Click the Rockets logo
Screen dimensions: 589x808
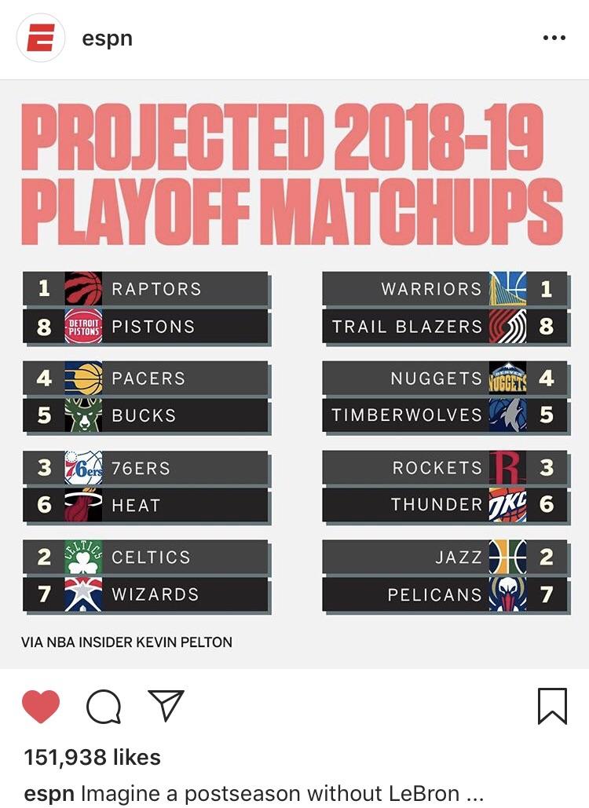click(510, 468)
